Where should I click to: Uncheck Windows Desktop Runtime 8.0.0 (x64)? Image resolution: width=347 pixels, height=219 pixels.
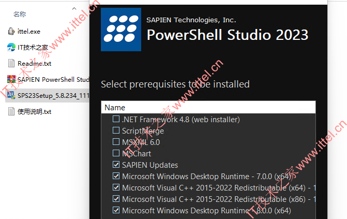pos(116,210)
